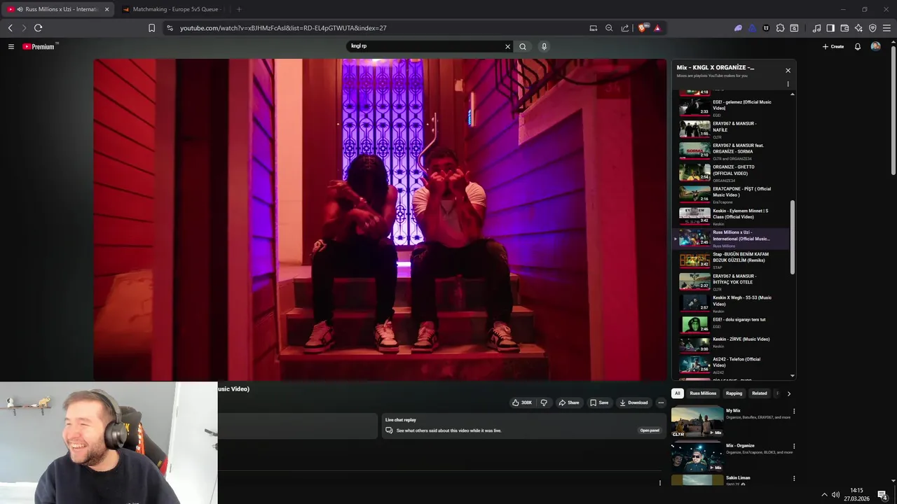The width and height of the screenshot is (897, 504).
Task: Select the 'Related' filter chip
Action: pyautogui.click(x=759, y=393)
